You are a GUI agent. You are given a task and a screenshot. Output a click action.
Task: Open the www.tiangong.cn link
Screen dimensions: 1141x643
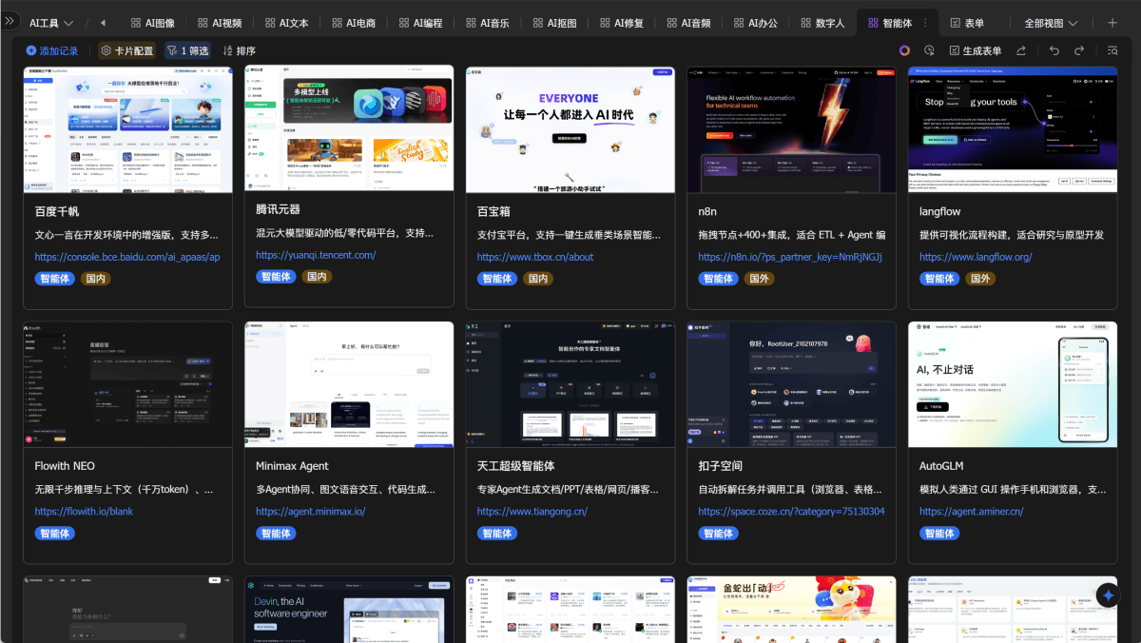pos(532,512)
